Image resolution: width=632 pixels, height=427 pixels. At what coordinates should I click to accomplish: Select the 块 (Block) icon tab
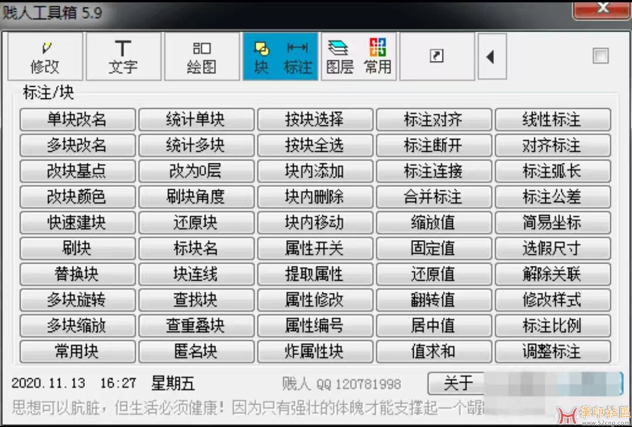261,57
